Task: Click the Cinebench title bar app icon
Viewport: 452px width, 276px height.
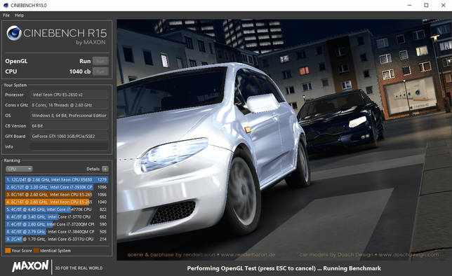Action: 6,5
